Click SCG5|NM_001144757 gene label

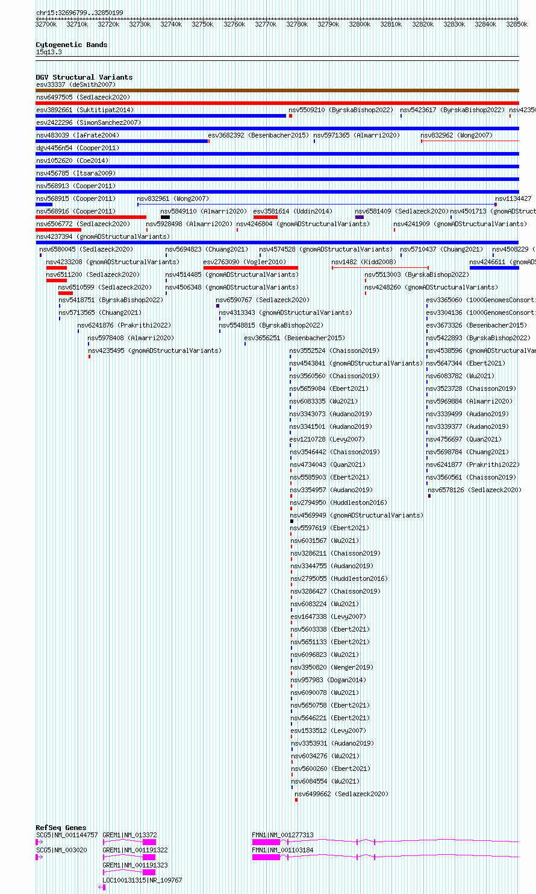67,835
